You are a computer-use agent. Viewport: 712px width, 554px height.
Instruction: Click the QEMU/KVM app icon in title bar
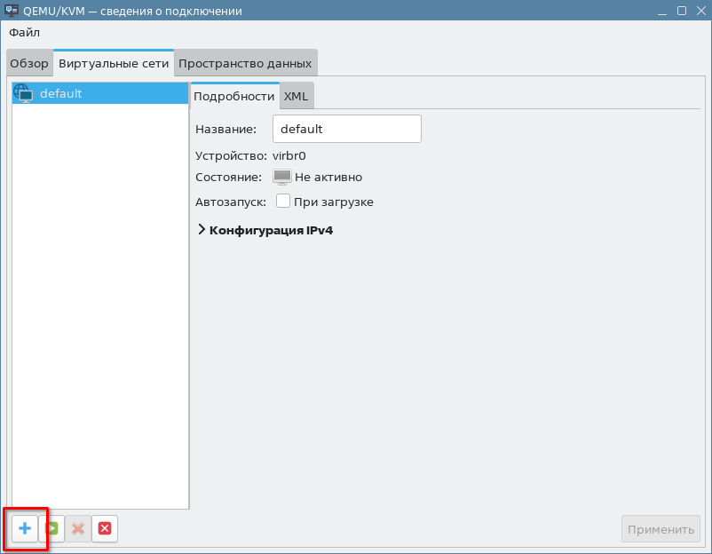(12, 11)
